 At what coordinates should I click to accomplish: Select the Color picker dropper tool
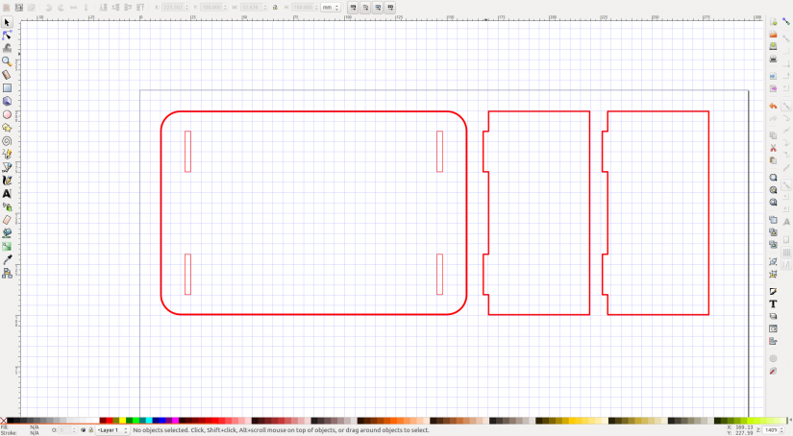click(x=7, y=259)
